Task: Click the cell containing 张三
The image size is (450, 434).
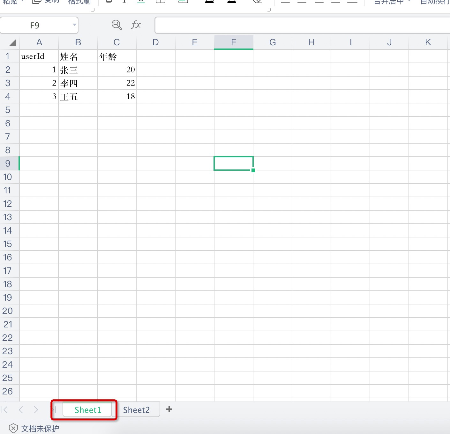Action: click(x=78, y=70)
